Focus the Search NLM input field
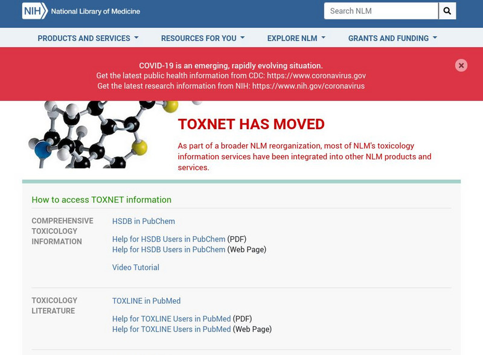 click(381, 11)
